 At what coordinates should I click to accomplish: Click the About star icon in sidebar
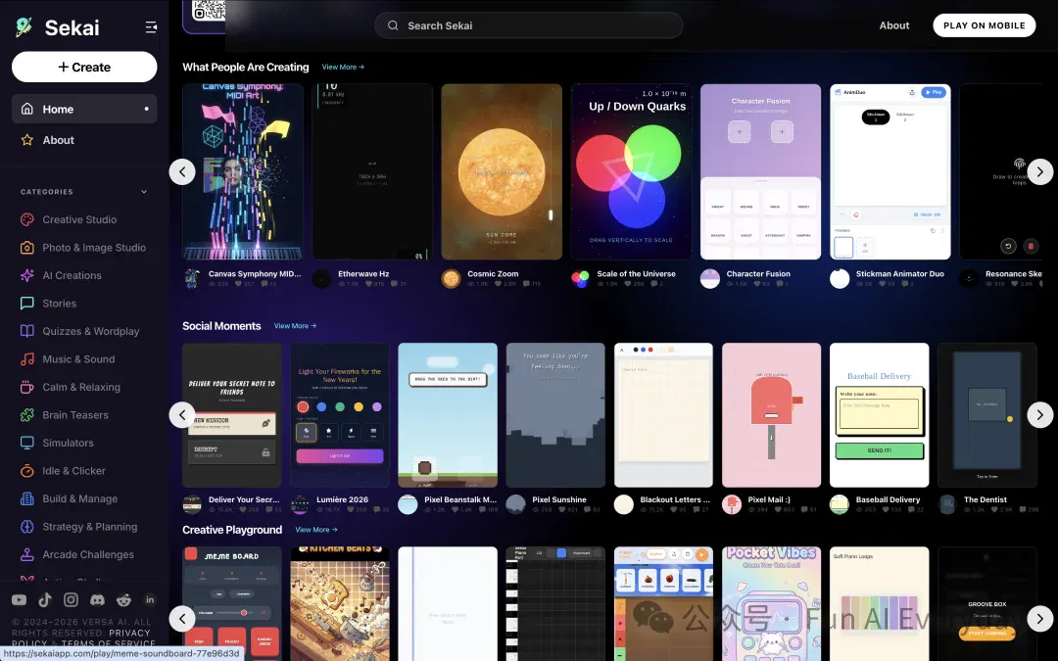pos(27,140)
